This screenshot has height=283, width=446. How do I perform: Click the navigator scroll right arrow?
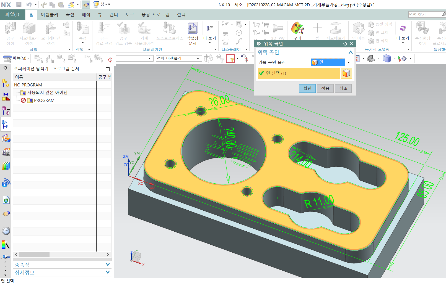(108, 254)
